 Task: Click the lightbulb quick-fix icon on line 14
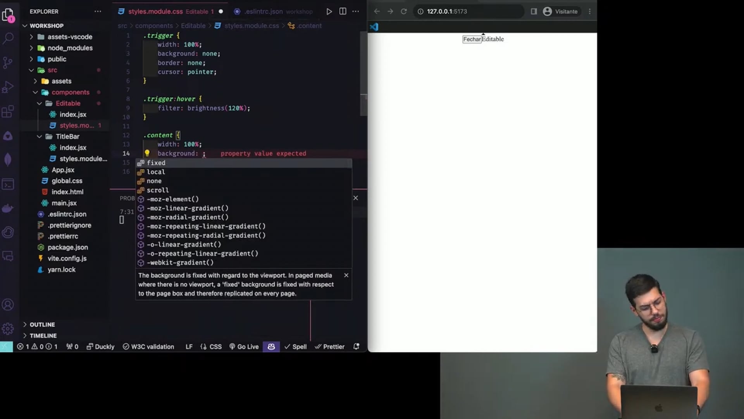[x=147, y=153]
